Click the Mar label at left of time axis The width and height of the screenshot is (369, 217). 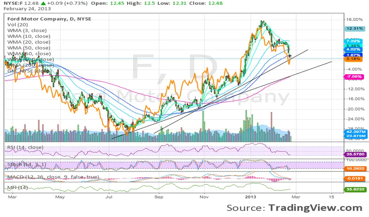(x=12, y=197)
